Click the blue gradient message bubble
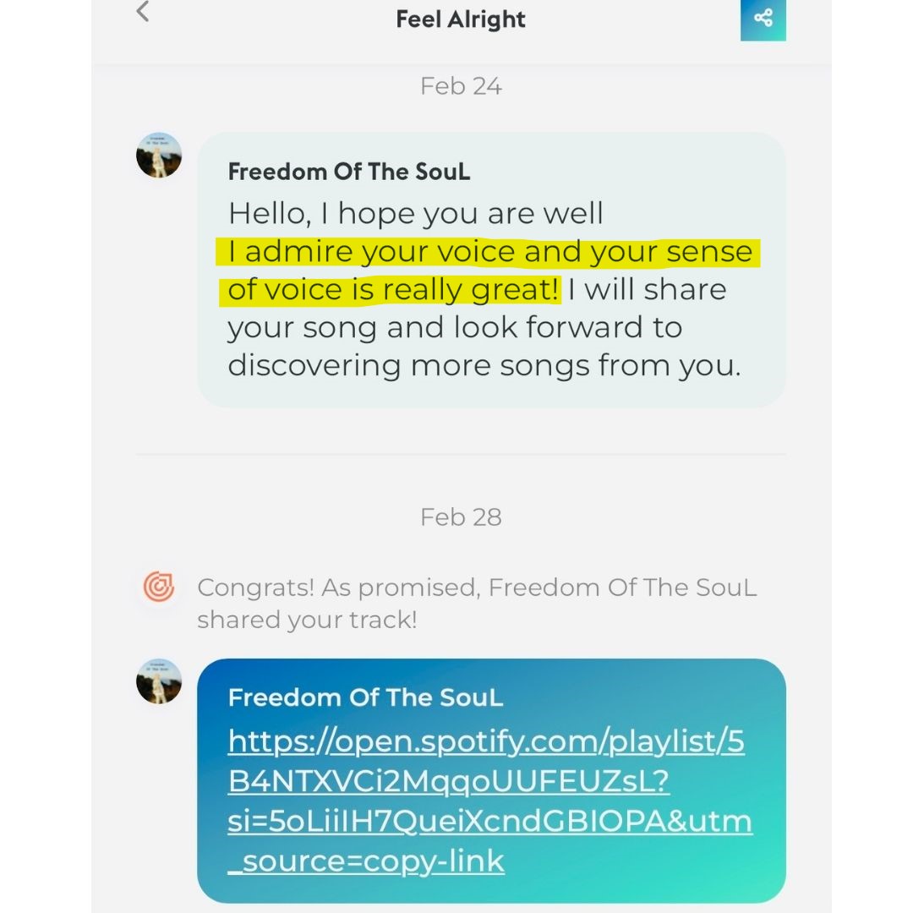 [491, 781]
